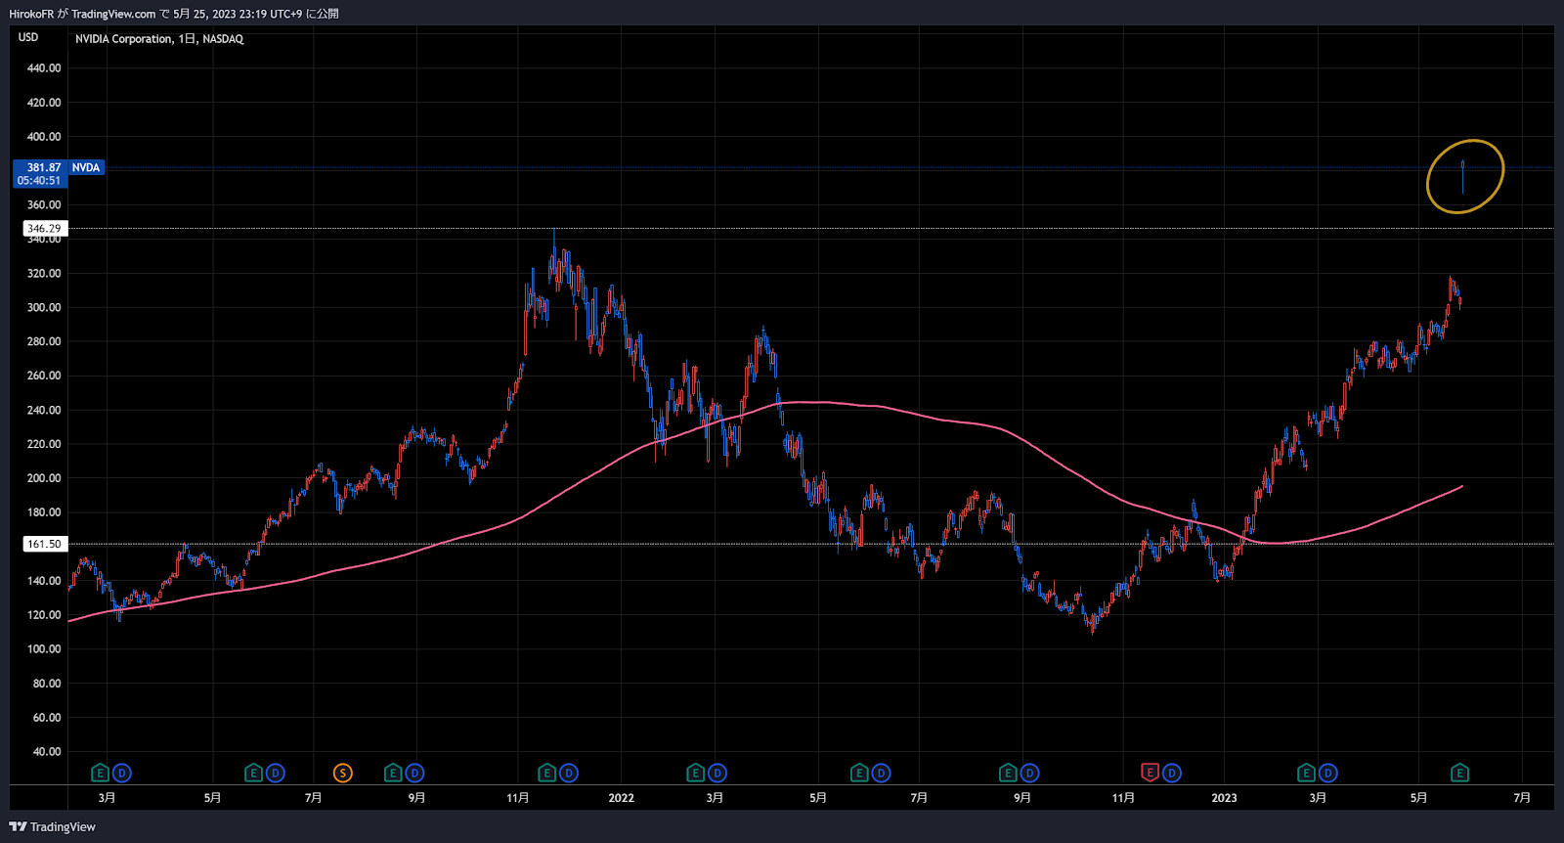Click the 400.00 price axis label
1564x843 pixels.
(44, 137)
